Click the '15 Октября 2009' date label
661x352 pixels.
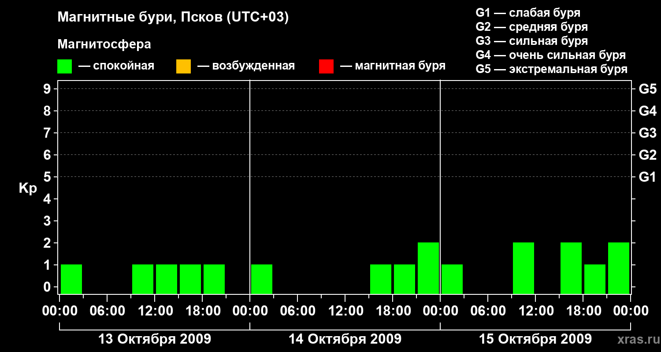[x=535, y=339]
